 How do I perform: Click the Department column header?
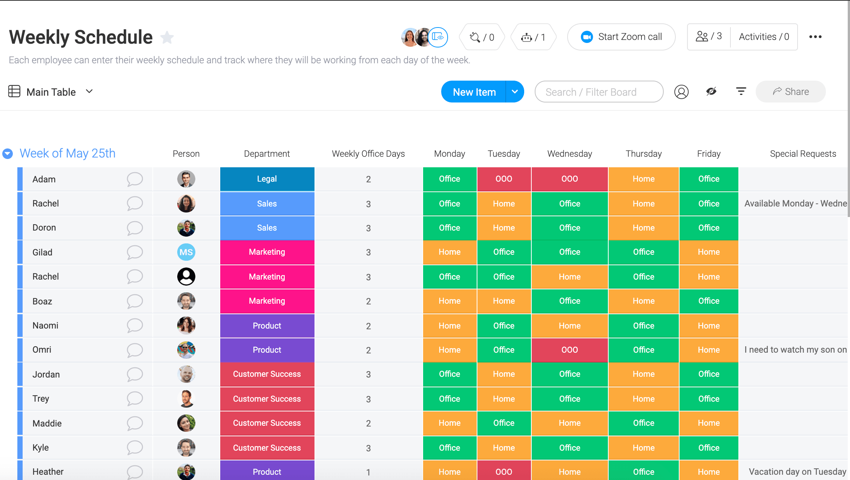(x=267, y=154)
